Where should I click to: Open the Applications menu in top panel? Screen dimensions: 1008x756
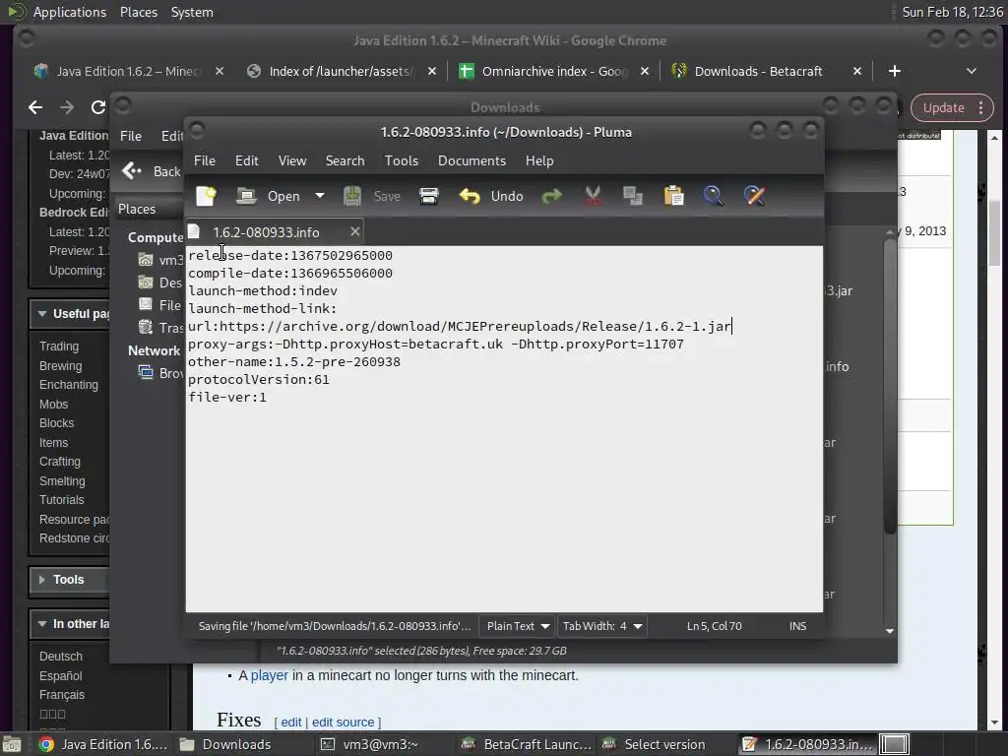click(x=70, y=12)
